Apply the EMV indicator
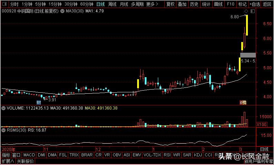Image resolution: width=274 pixels, height=165 pixels. 137,155
